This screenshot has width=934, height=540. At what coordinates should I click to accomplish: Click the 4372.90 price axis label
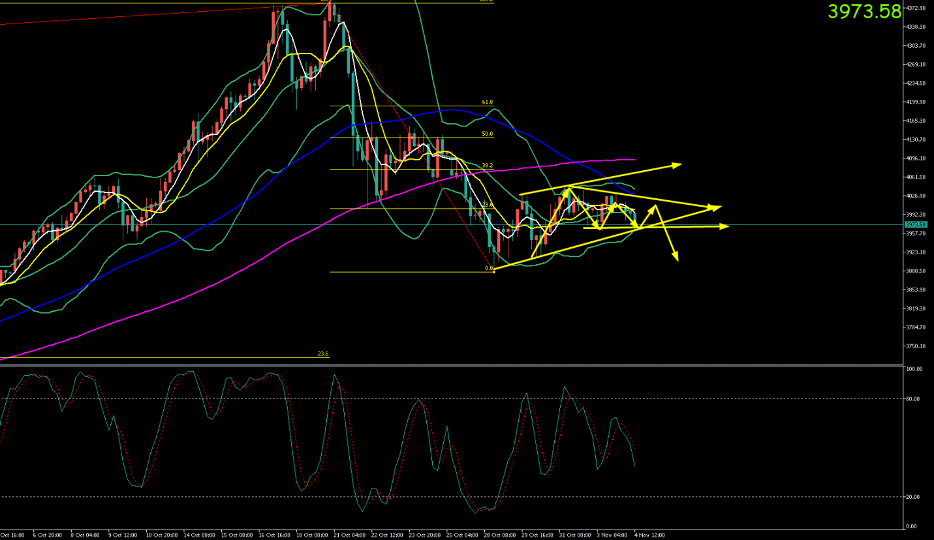[916, 8]
